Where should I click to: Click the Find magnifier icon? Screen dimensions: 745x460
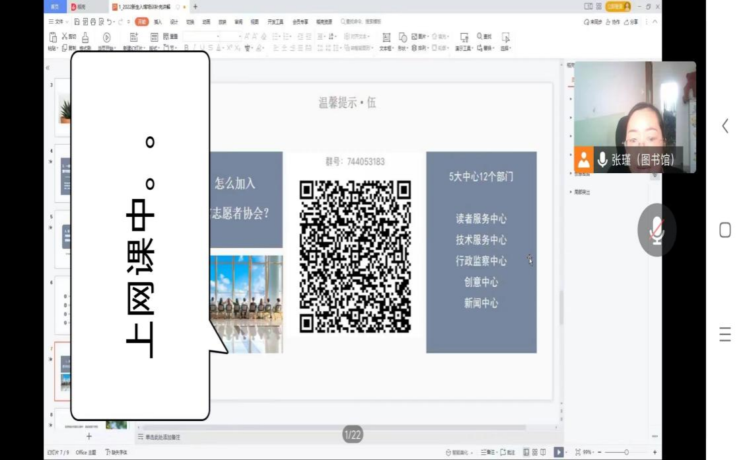point(479,36)
